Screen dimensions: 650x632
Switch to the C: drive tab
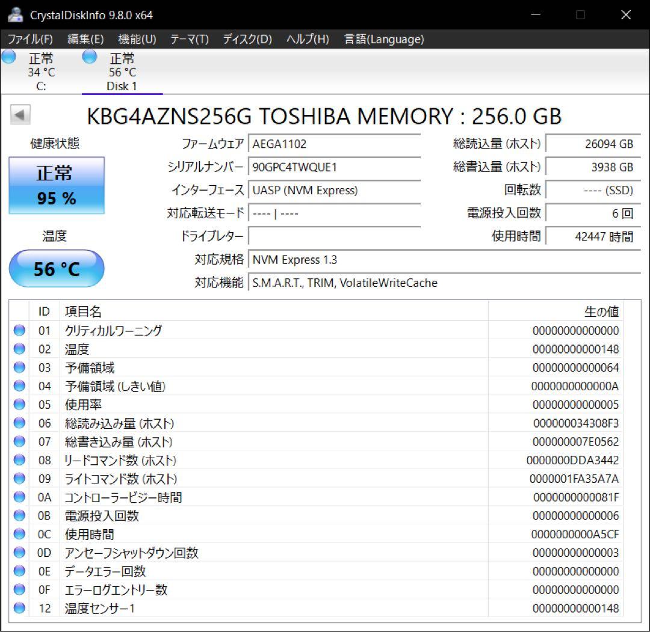click(41, 71)
